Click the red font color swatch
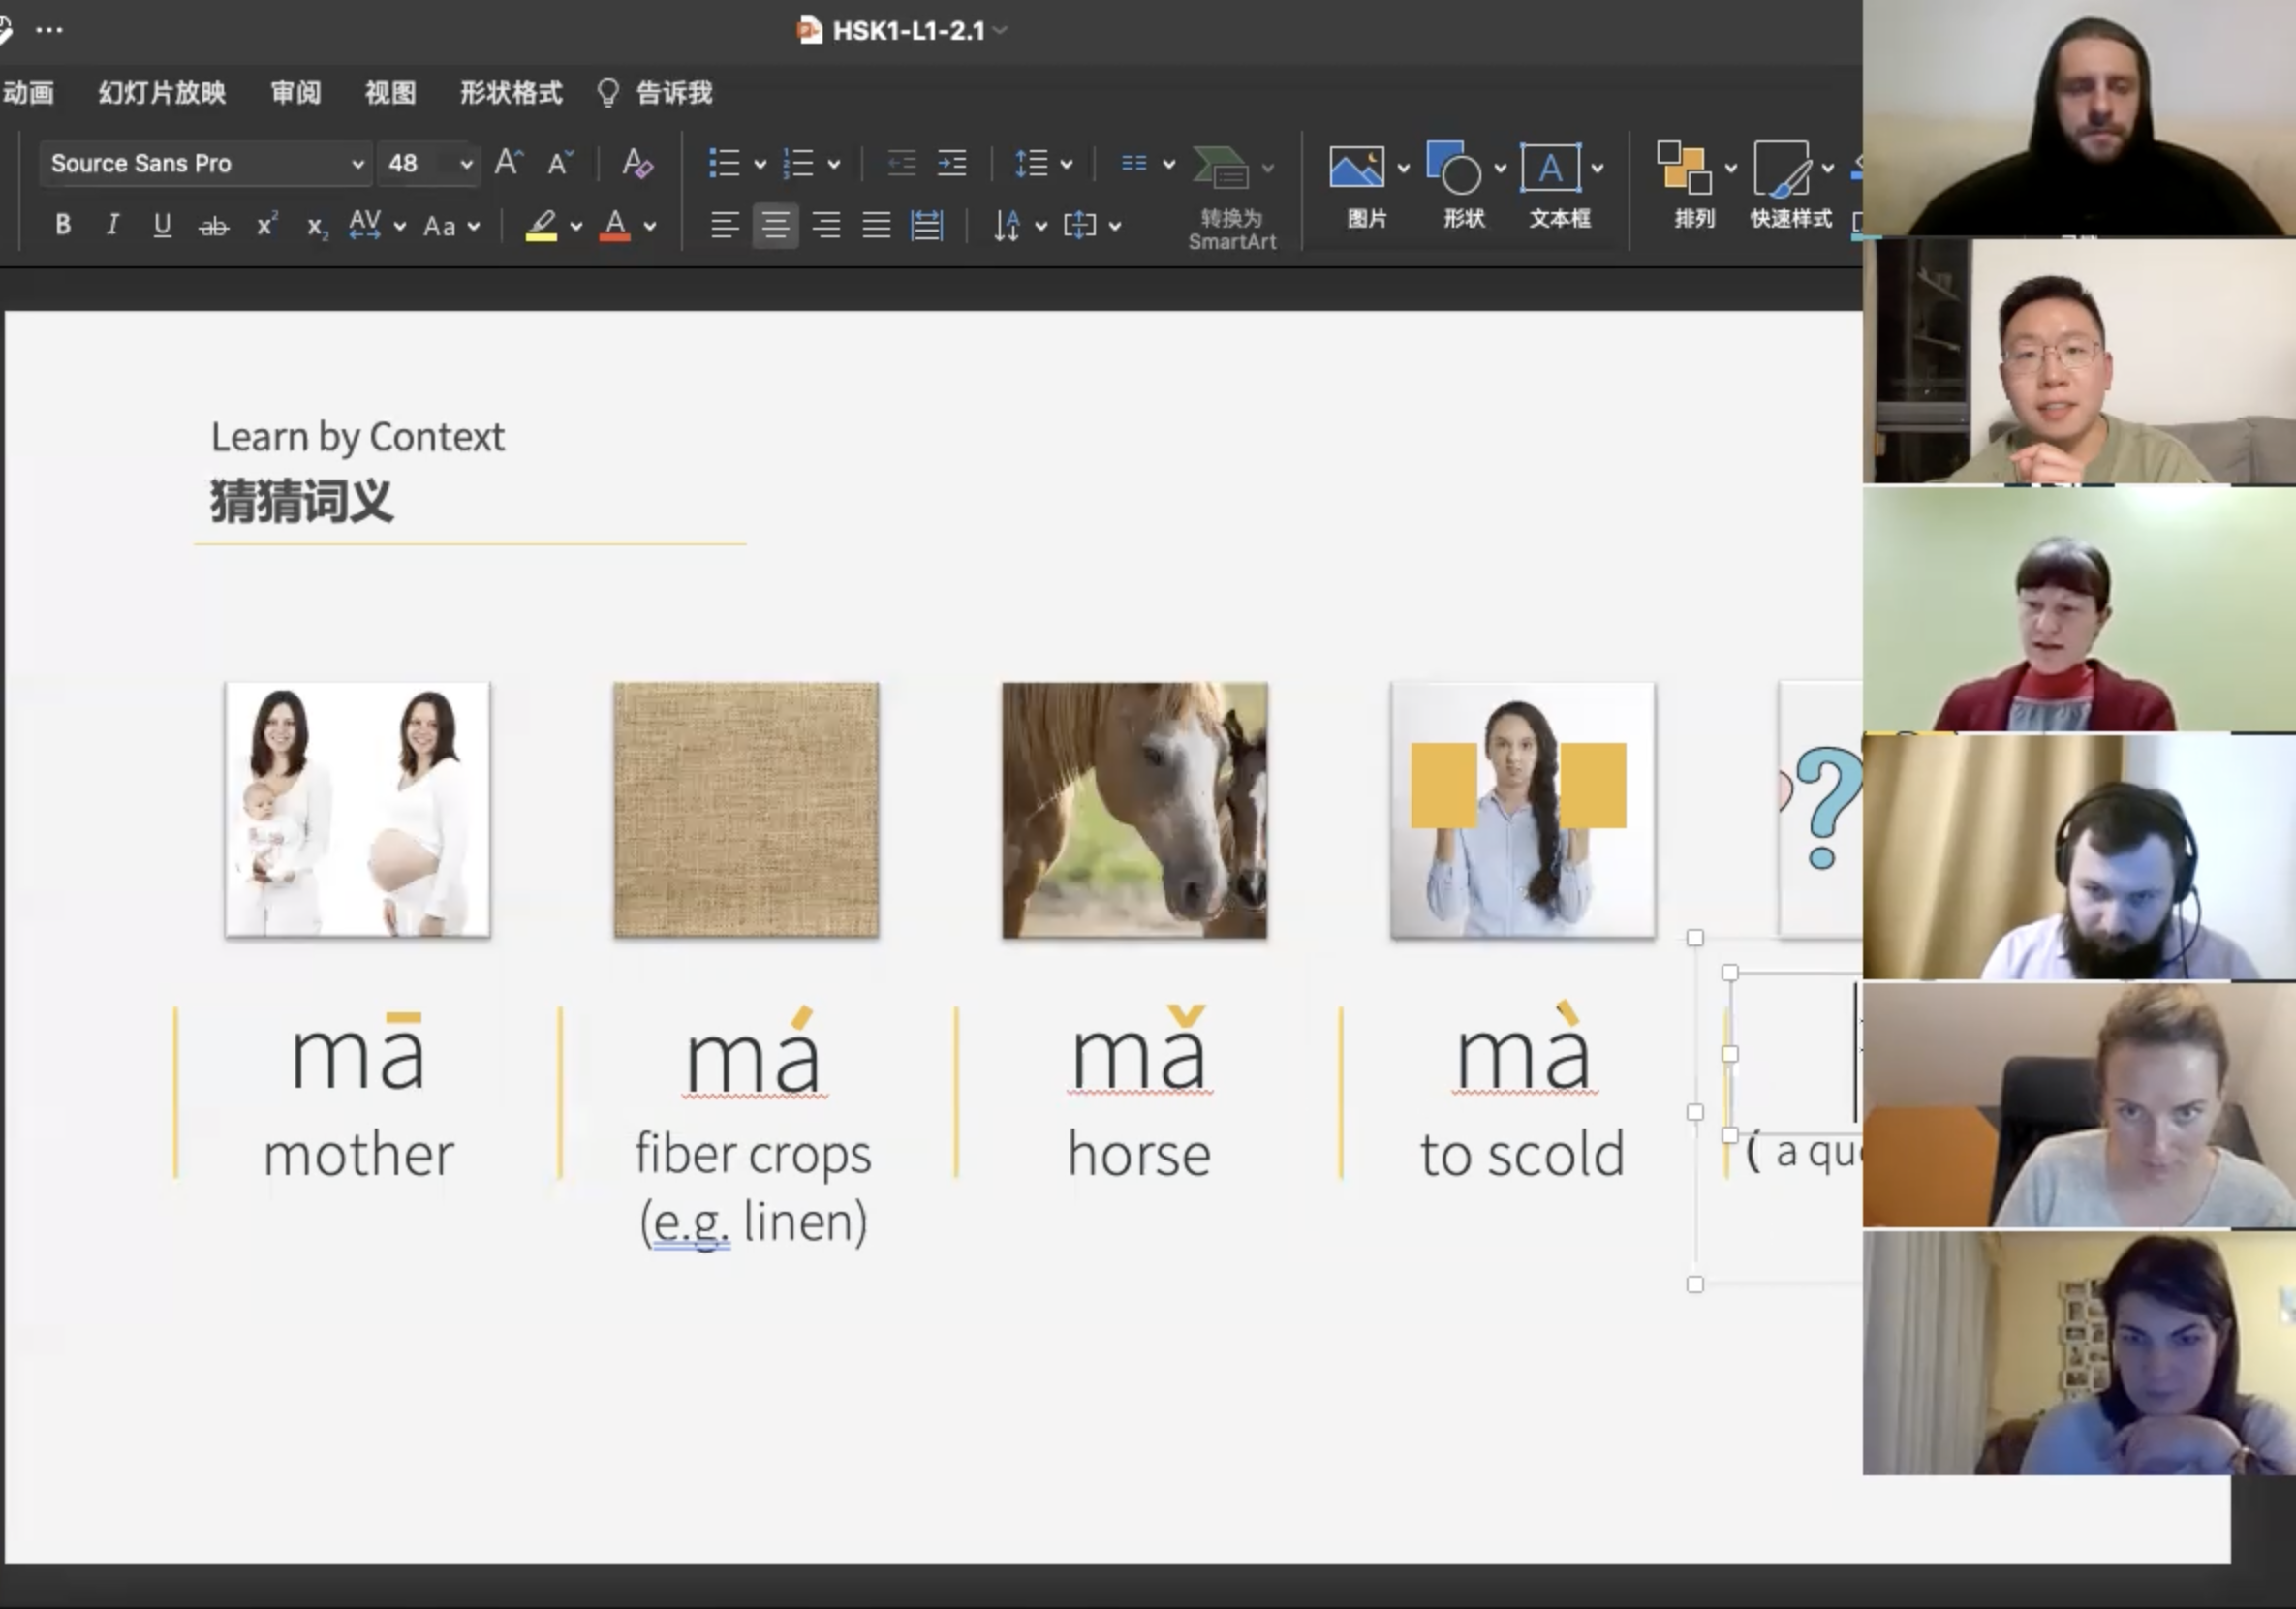 [615, 225]
